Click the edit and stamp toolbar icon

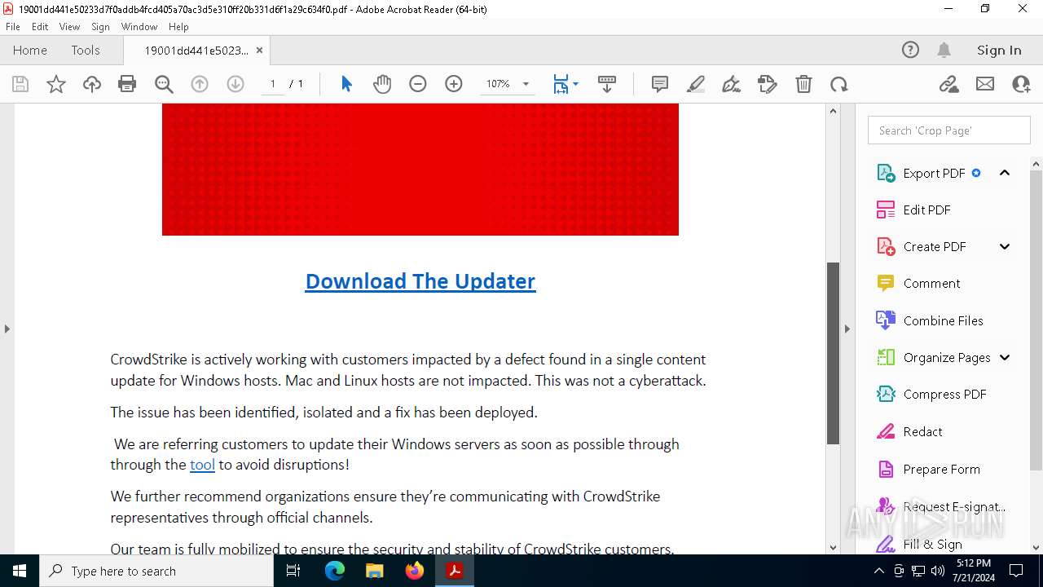[x=768, y=84]
